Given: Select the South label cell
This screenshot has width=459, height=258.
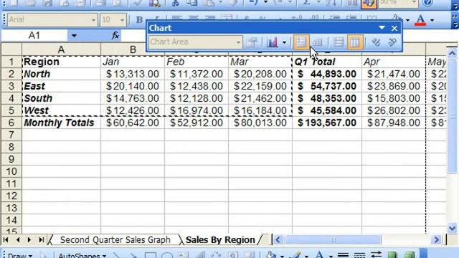Looking at the screenshot, I should 61,98.
